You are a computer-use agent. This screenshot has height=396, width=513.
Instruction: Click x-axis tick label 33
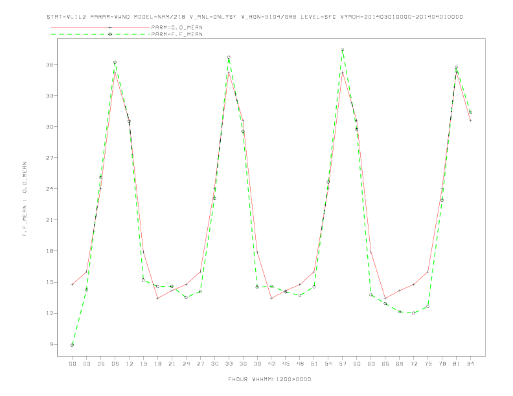click(x=229, y=364)
